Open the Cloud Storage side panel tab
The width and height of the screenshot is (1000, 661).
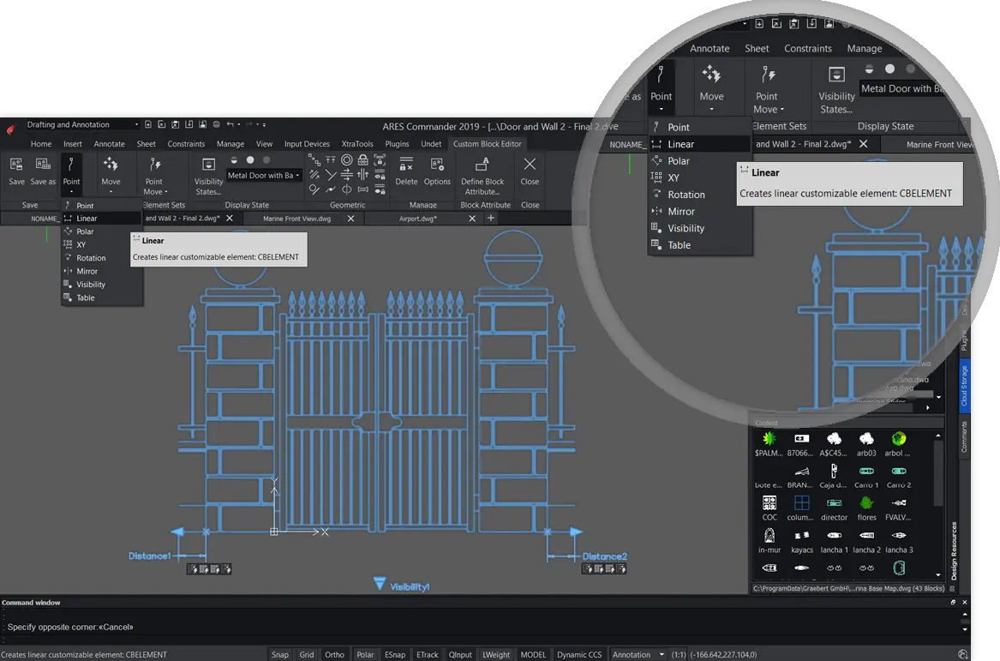pyautogui.click(x=964, y=386)
